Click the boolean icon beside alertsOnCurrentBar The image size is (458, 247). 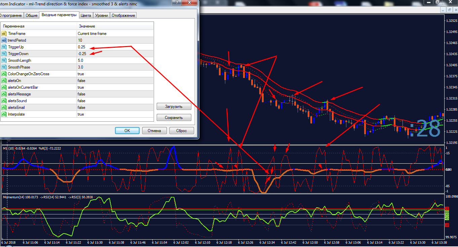4,87
